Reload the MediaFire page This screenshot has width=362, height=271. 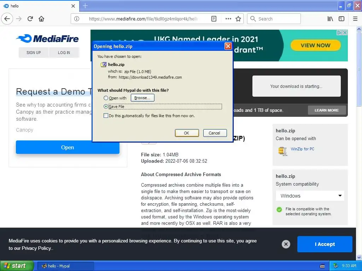tap(30, 19)
